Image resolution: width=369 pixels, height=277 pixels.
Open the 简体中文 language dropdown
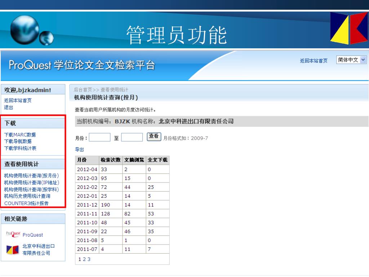tap(351, 60)
